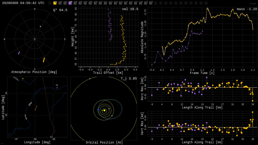Toggle the purple station 04 indicator

pos(70,3)
